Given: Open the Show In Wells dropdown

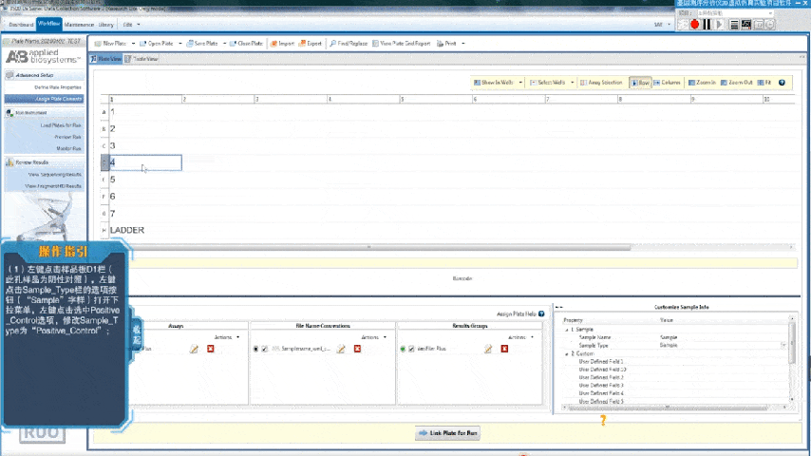Looking at the screenshot, I should pyautogui.click(x=520, y=83).
